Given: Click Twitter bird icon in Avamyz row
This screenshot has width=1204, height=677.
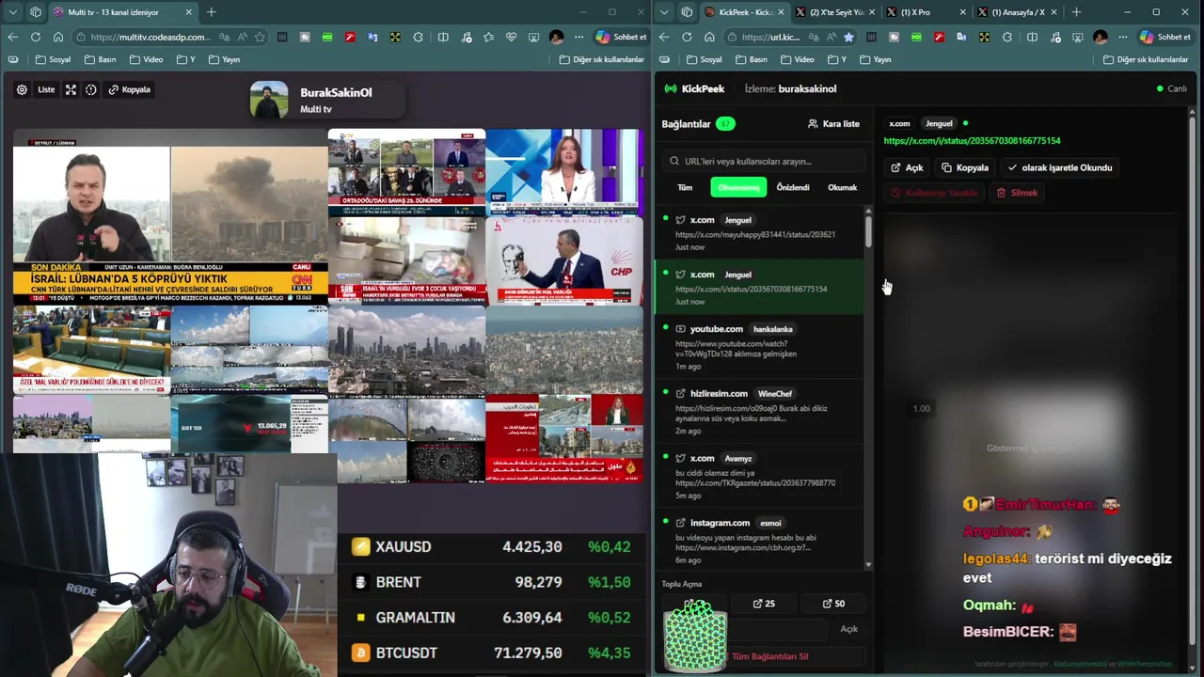Looking at the screenshot, I should (x=680, y=458).
